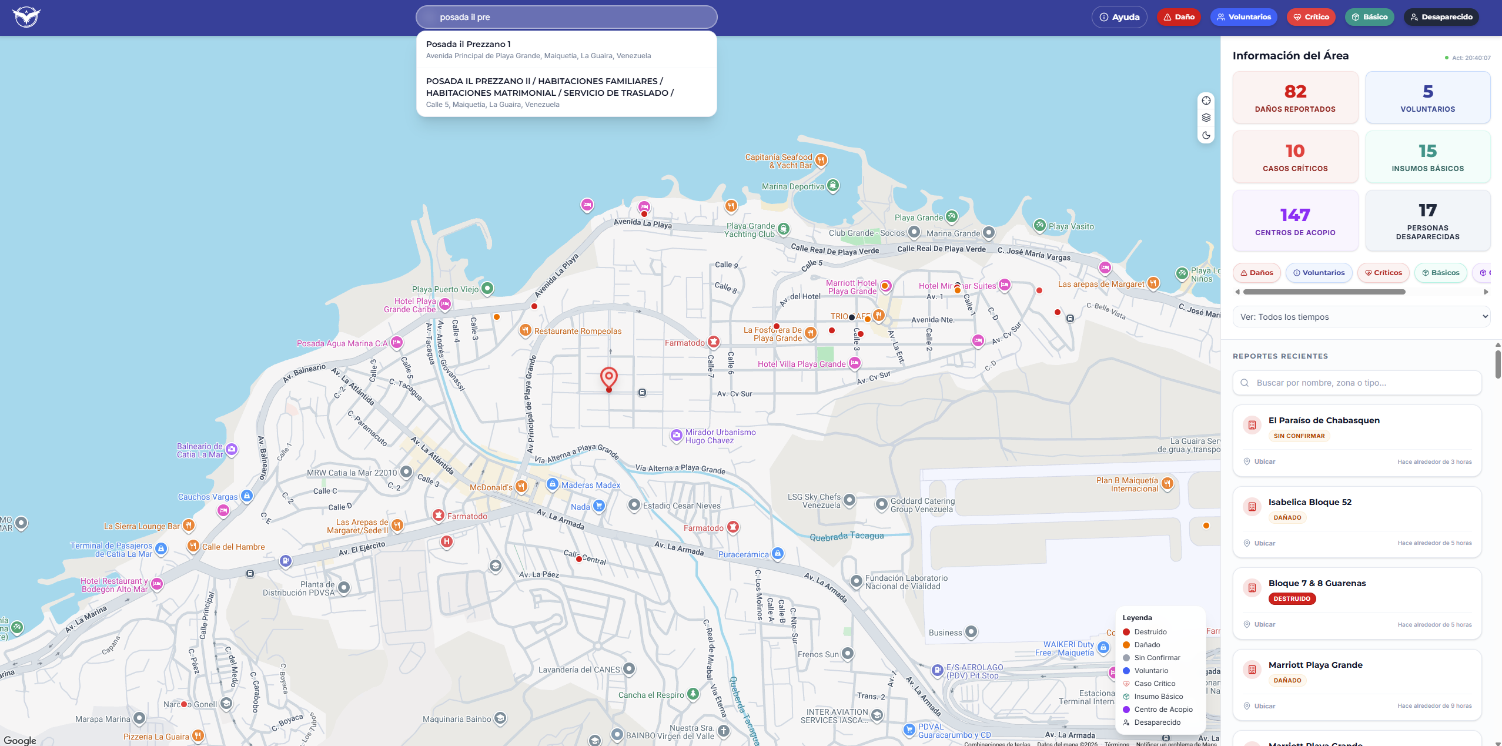Click the Crítico header button

pyautogui.click(x=1311, y=17)
